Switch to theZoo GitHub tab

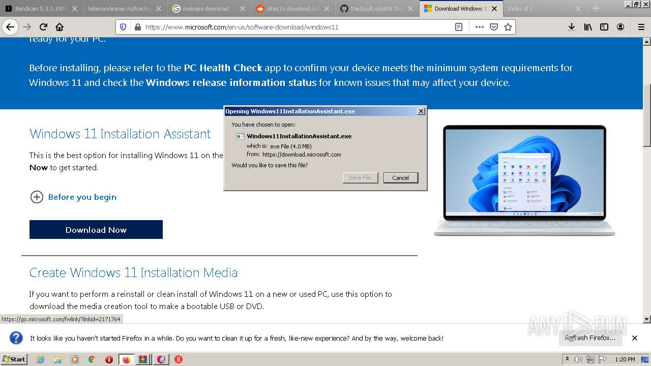[x=377, y=9]
